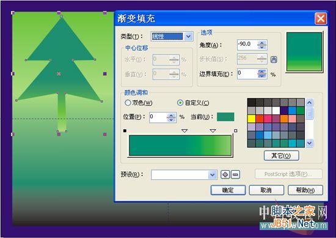Increase the 角度 value with up arrow
The height and width of the screenshot is (238, 336).
click(262, 42)
